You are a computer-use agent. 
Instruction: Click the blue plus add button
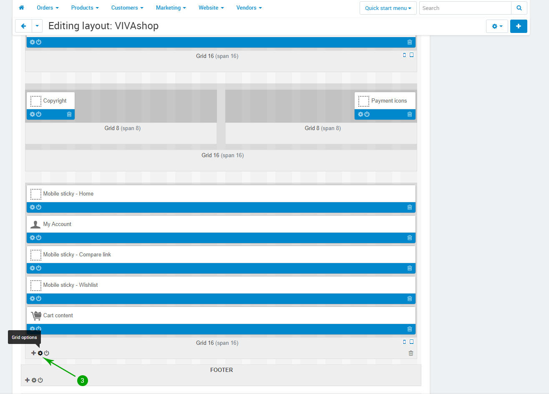click(x=519, y=26)
